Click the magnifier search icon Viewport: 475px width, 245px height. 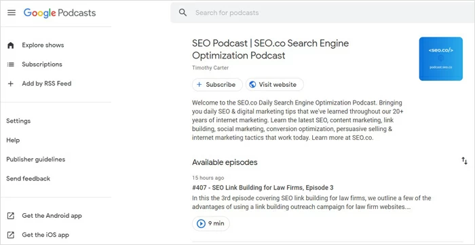(183, 12)
